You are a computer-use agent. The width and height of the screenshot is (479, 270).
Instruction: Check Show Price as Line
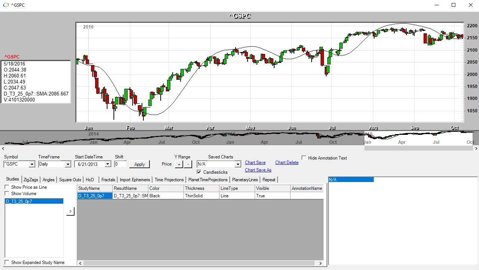[x=7, y=187]
